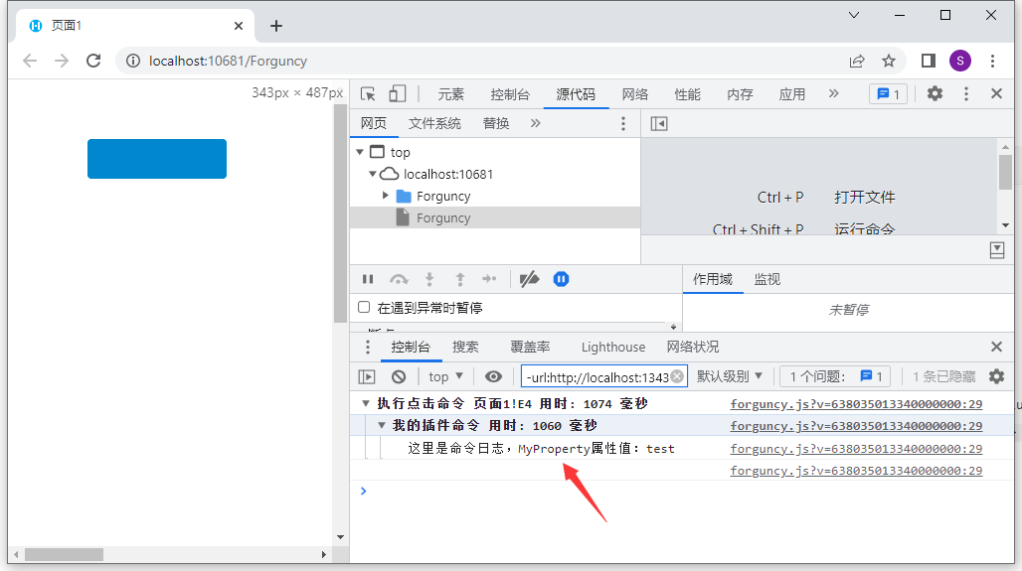The width and height of the screenshot is (1022, 571).
Task: Toggle the console sidebar icon
Action: 367,376
